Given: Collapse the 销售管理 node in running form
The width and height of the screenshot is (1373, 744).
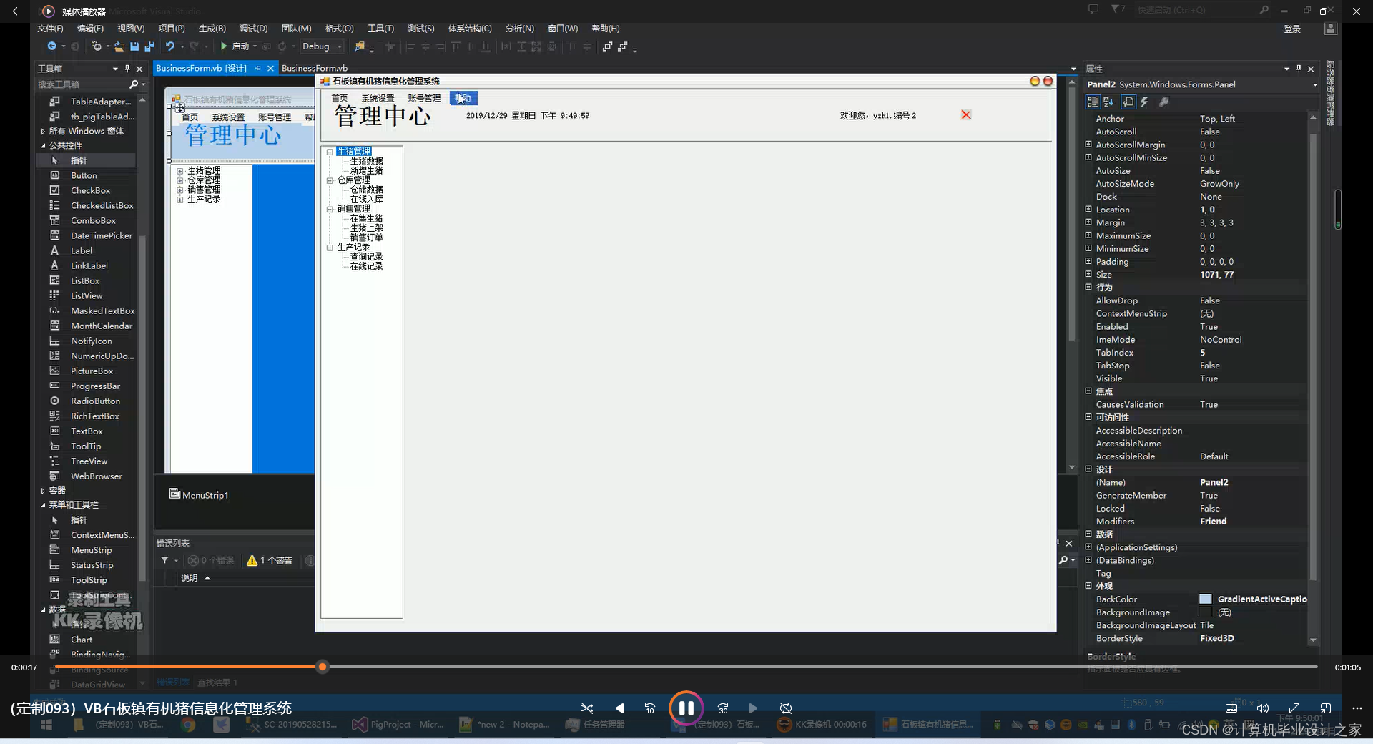Looking at the screenshot, I should (330, 209).
